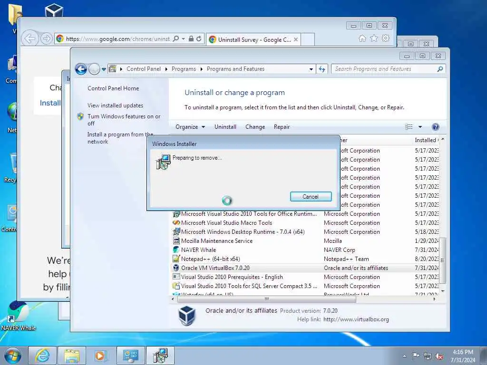The width and height of the screenshot is (487, 365).
Task: Open the http://www.virtualbox.org help link
Action: click(x=356, y=319)
